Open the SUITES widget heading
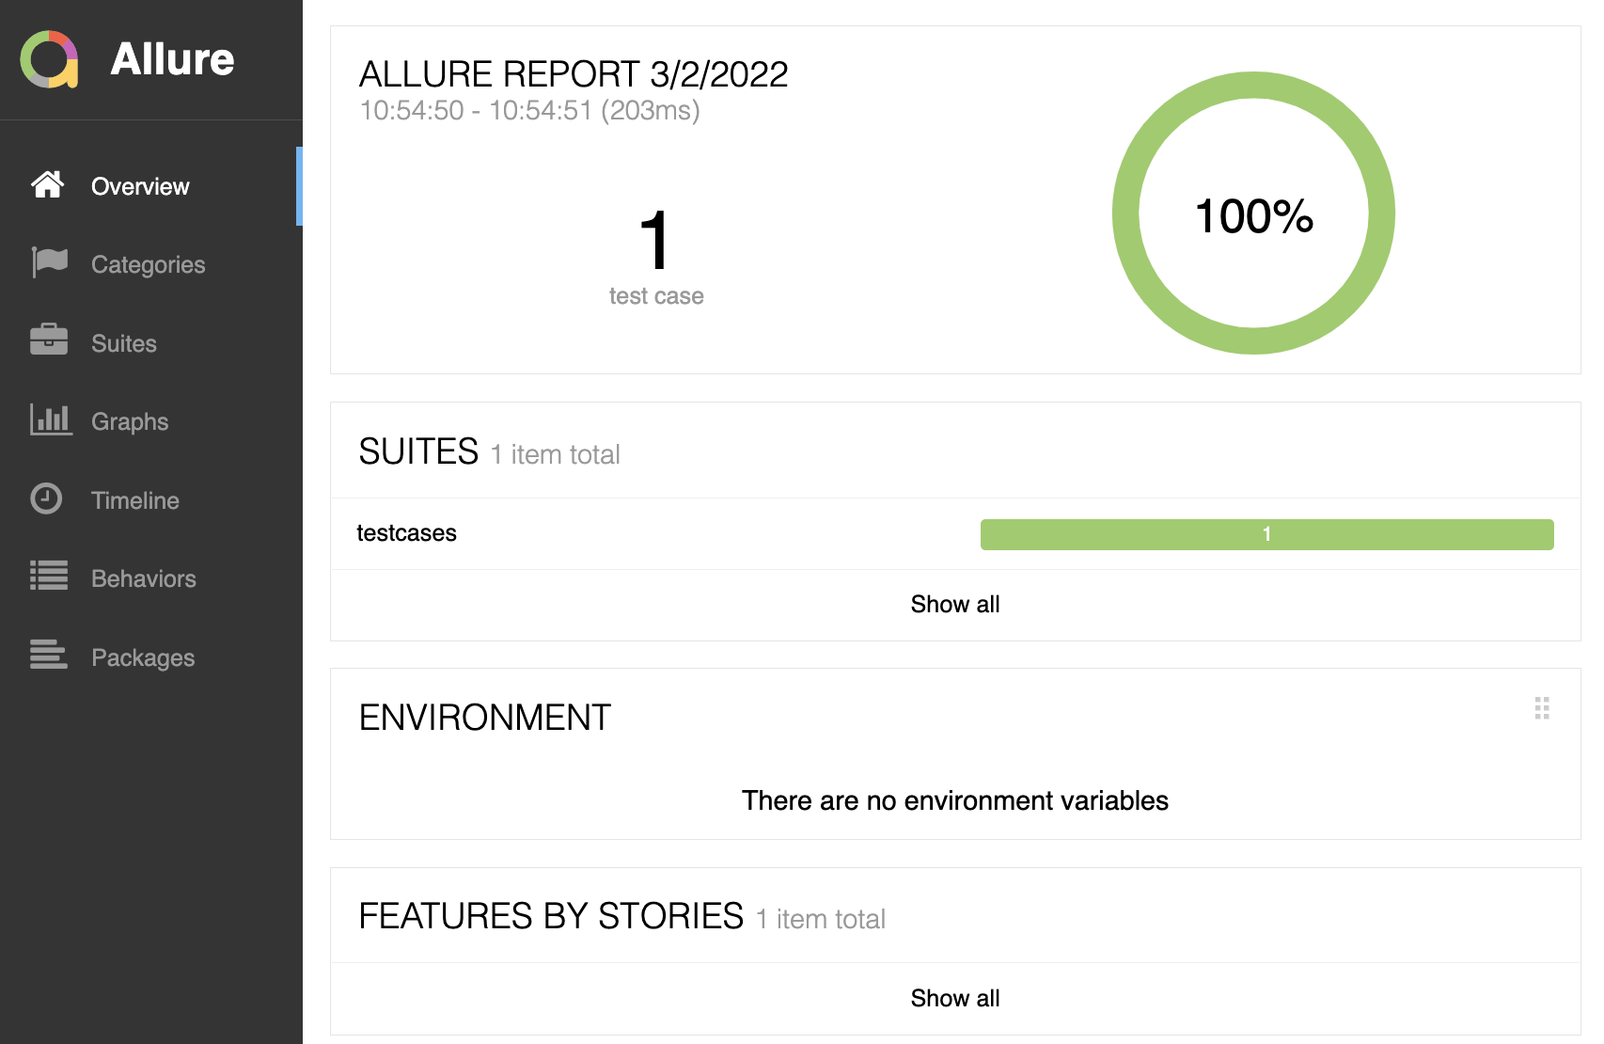 click(x=419, y=452)
